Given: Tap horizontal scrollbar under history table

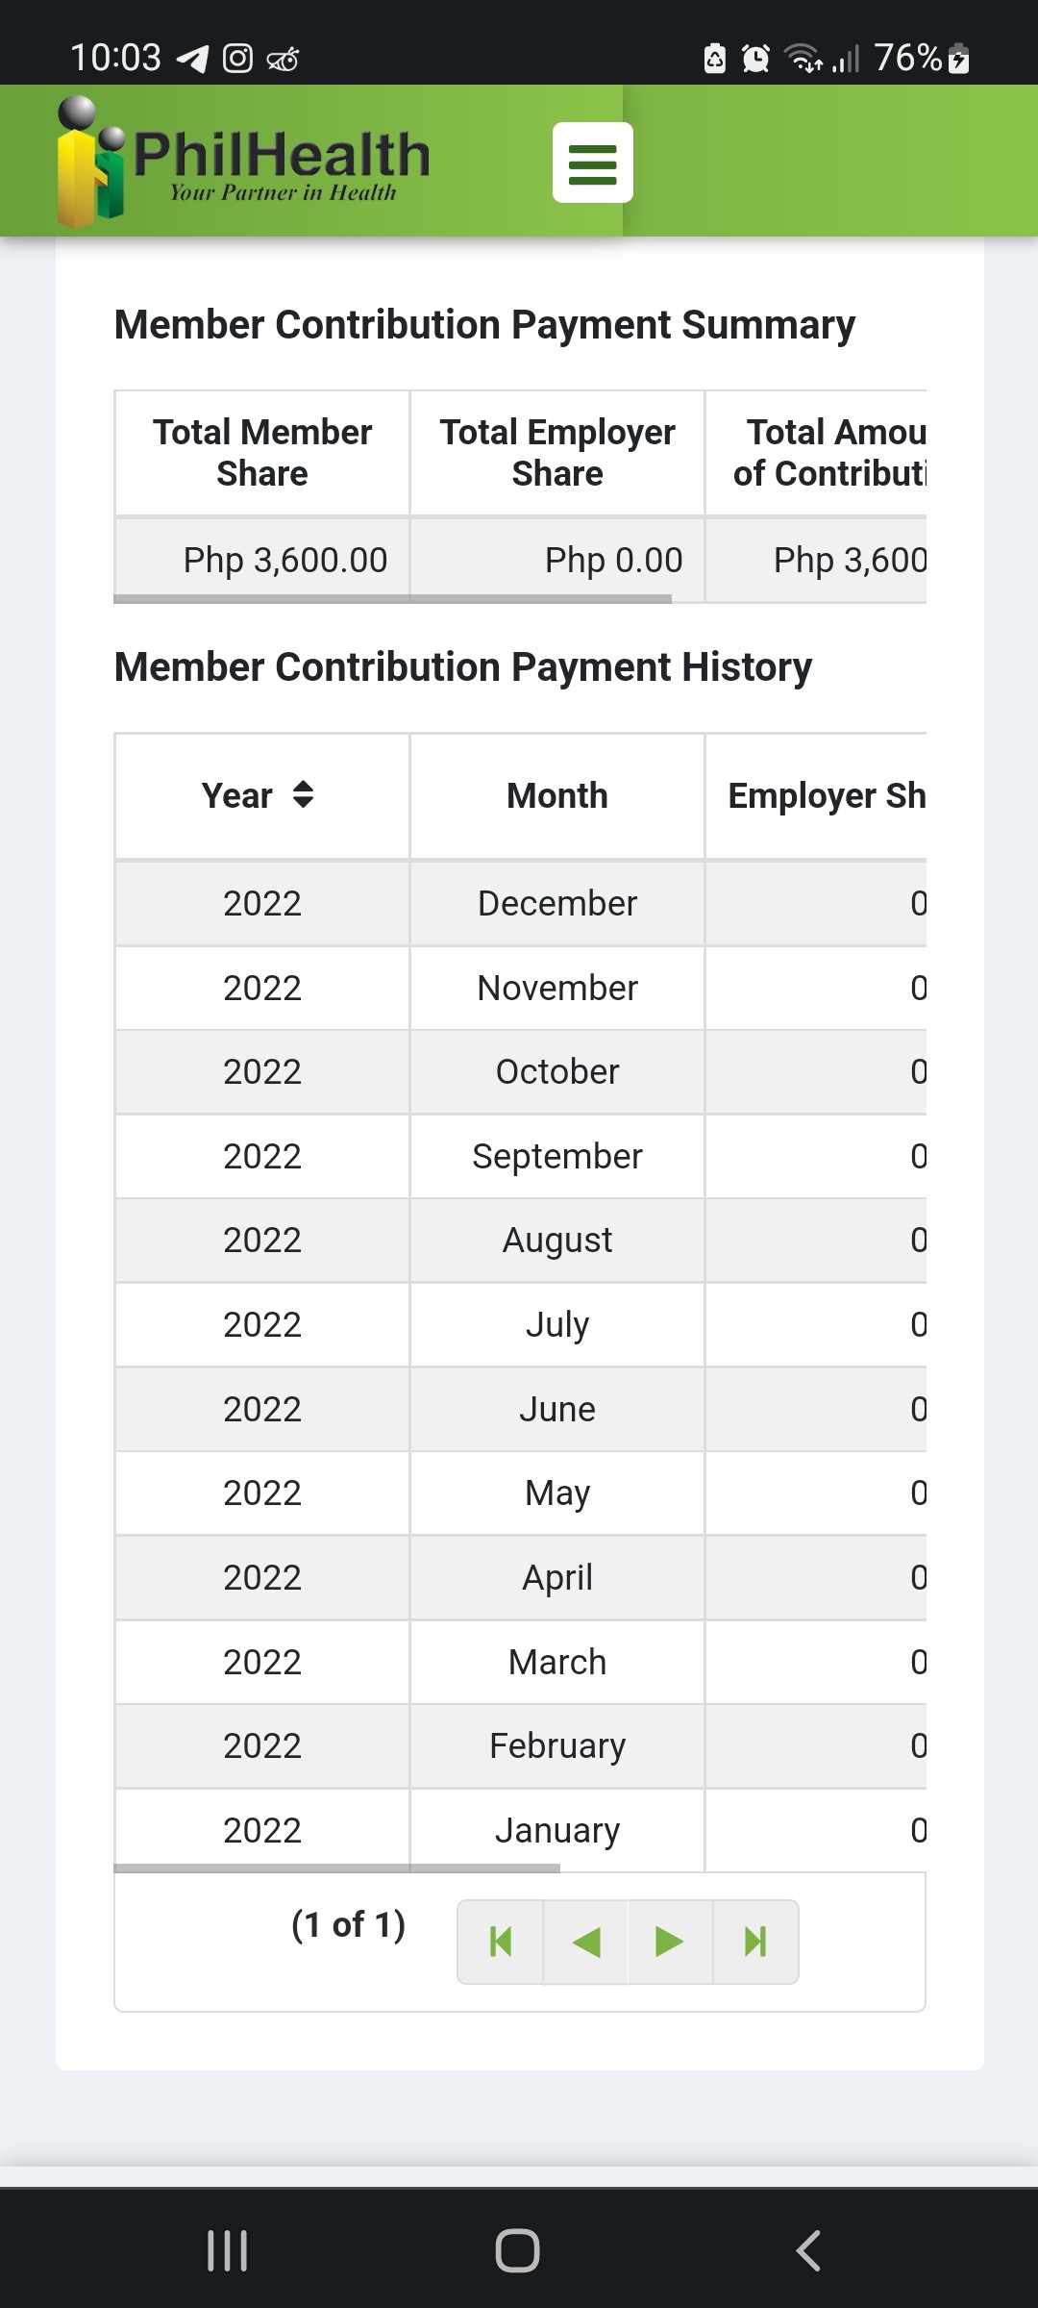Looking at the screenshot, I should tap(336, 1869).
